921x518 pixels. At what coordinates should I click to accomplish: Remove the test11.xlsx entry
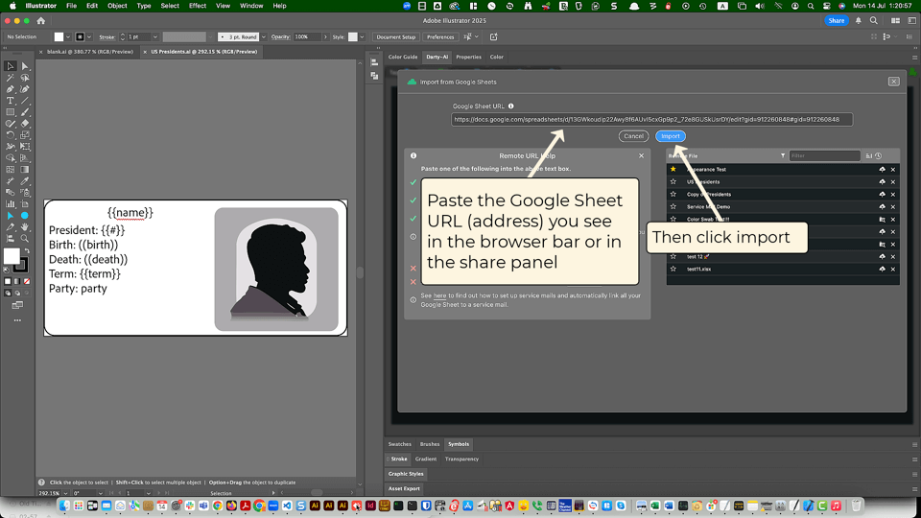tap(893, 269)
